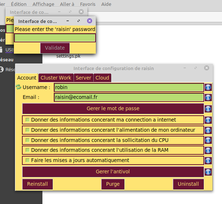Image resolution: width=222 pixels, height=204 pixels.
Task: Check Faire les mises a jours automatiquement
Action: (27, 160)
